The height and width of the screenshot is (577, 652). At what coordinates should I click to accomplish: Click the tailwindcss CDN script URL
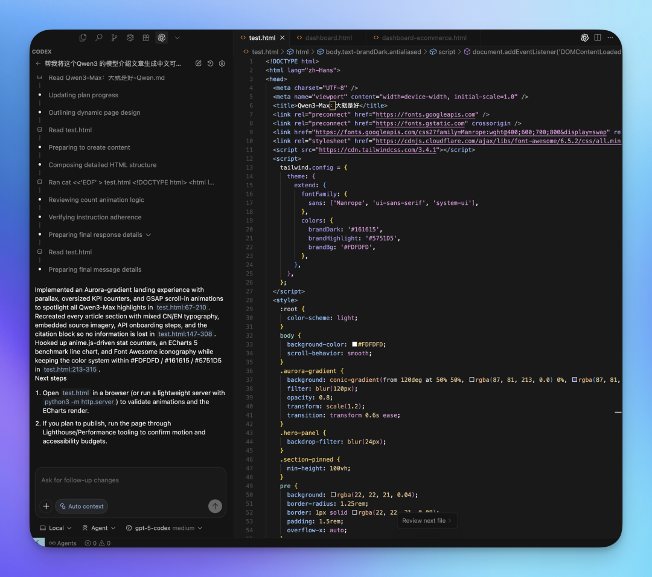[x=377, y=150]
